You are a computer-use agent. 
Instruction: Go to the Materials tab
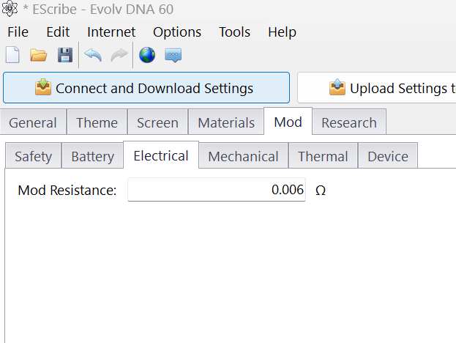point(226,122)
